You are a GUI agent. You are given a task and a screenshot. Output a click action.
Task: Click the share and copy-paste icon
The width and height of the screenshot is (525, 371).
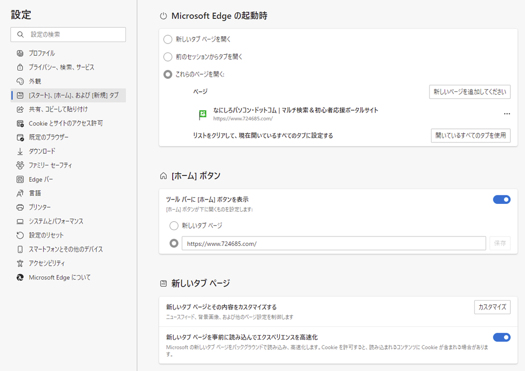20,109
